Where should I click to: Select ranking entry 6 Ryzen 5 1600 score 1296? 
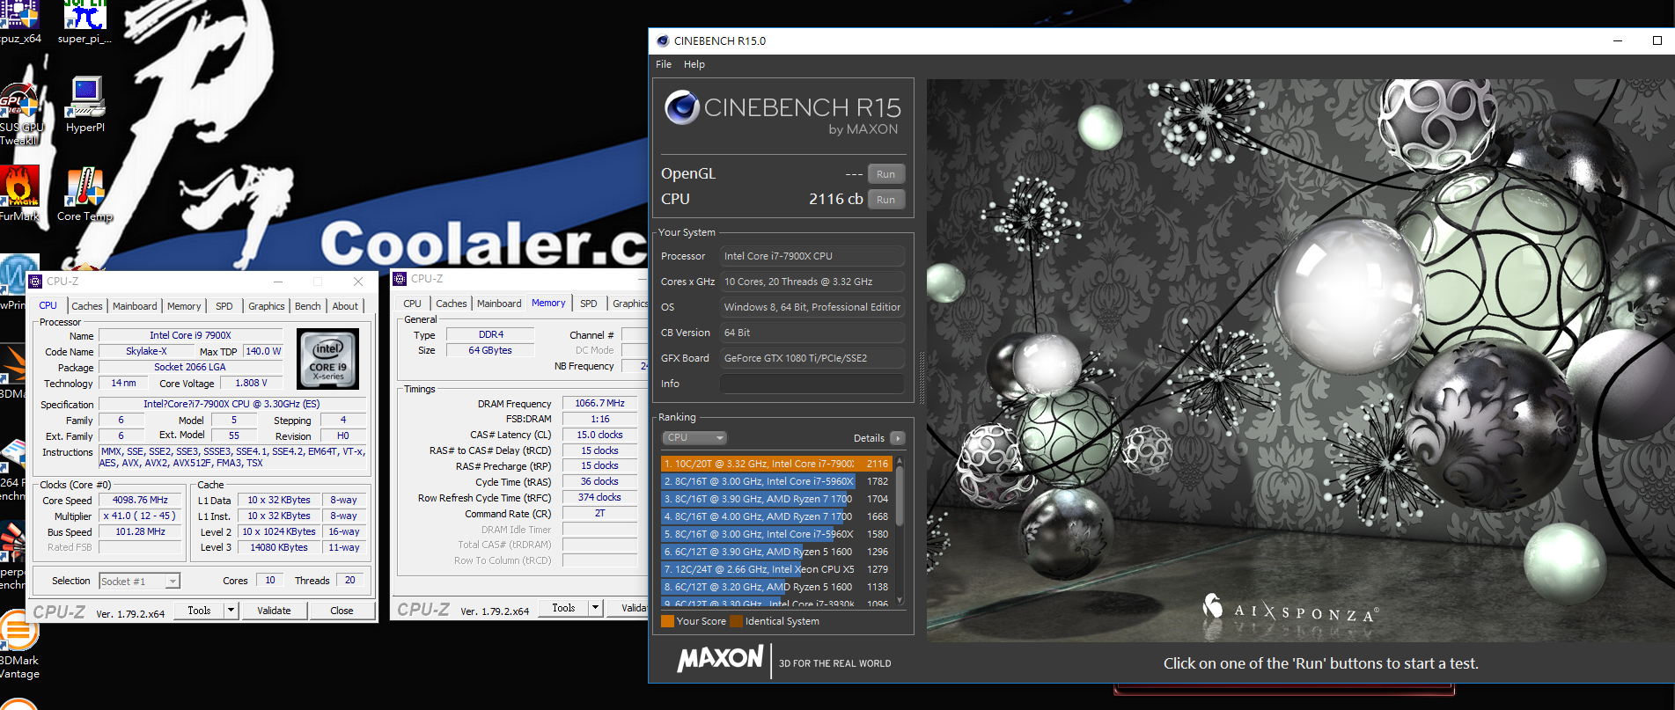click(x=776, y=552)
